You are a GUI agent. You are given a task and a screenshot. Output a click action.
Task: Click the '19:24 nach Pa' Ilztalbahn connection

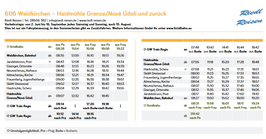255,105
